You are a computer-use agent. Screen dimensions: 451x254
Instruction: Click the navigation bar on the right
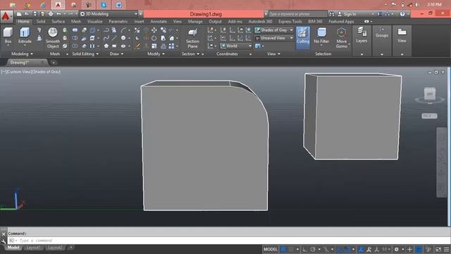coord(441,162)
